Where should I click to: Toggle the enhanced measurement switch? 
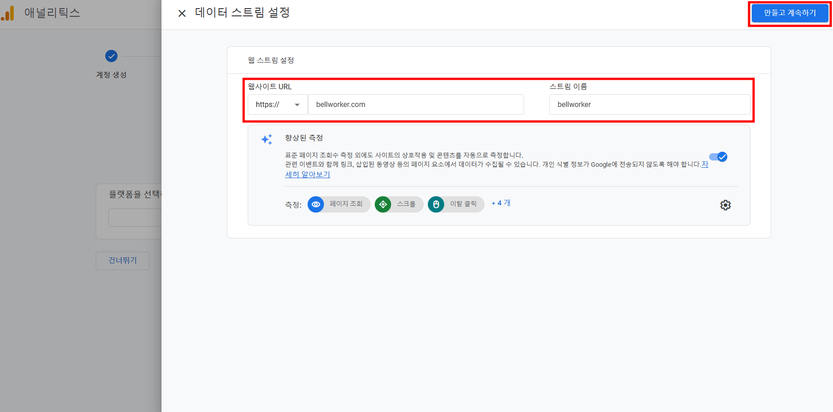[x=718, y=157]
